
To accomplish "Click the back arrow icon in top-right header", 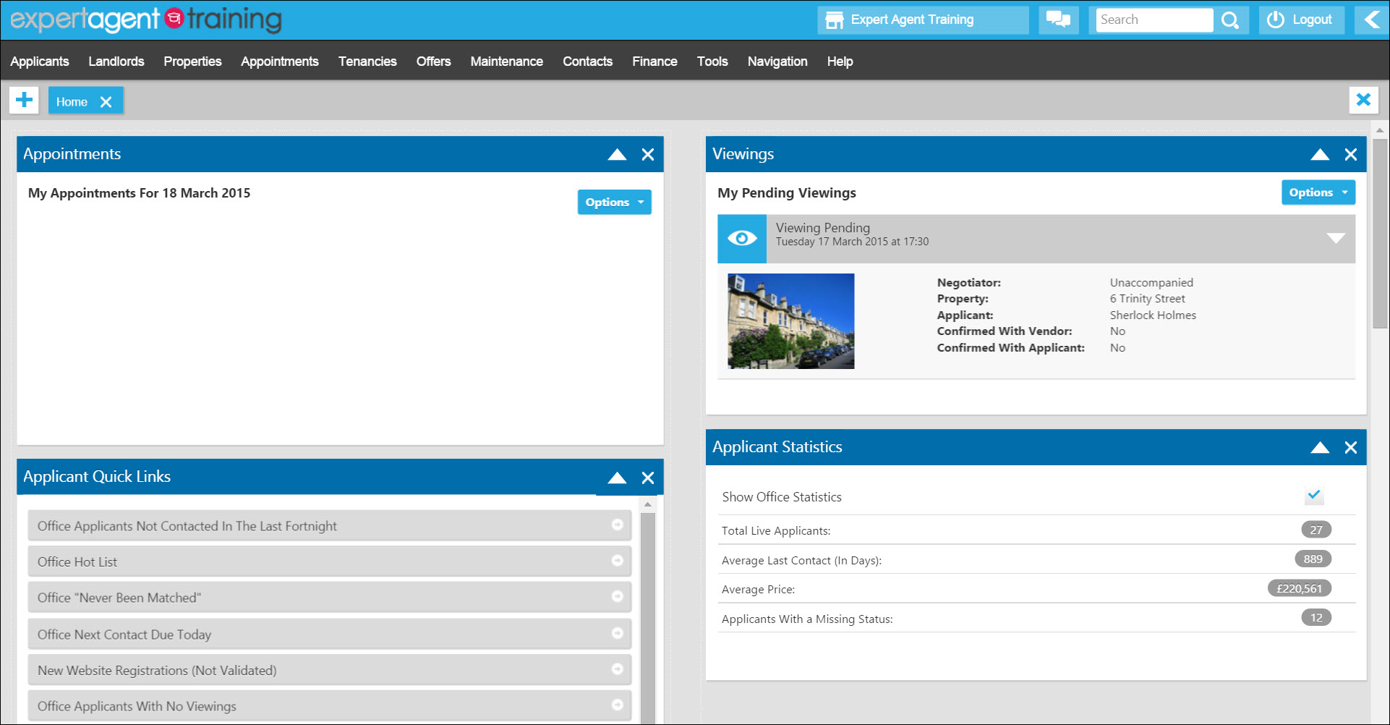I will [x=1371, y=20].
